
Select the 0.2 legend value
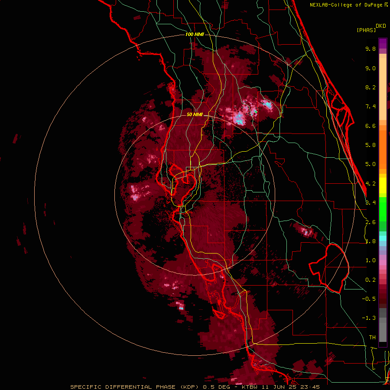(x=370, y=280)
